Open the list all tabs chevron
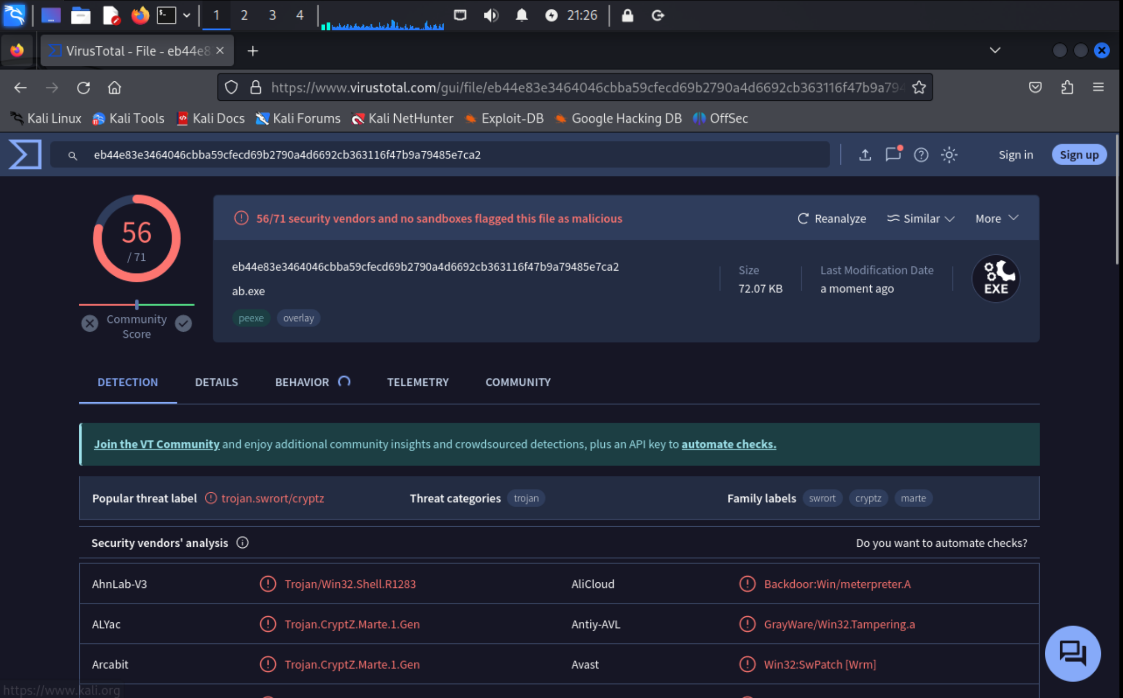The width and height of the screenshot is (1123, 698). [x=995, y=50]
